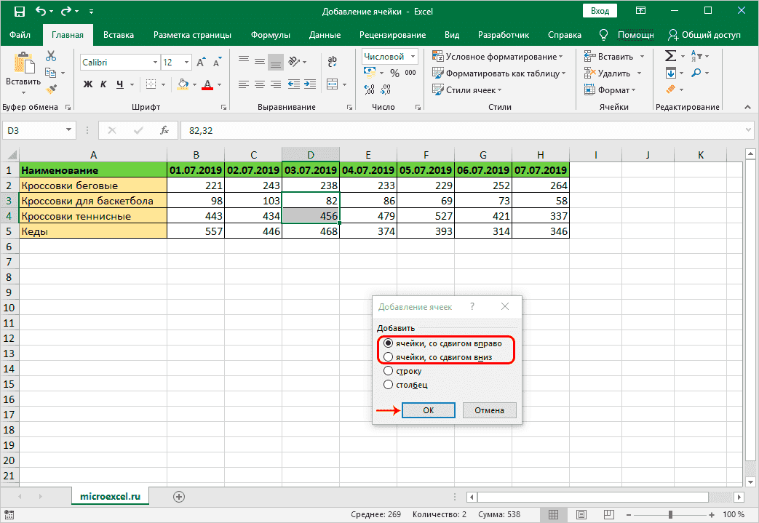759x523 pixels.
Task: Choose the 'столбец' radio option
Action: point(389,384)
